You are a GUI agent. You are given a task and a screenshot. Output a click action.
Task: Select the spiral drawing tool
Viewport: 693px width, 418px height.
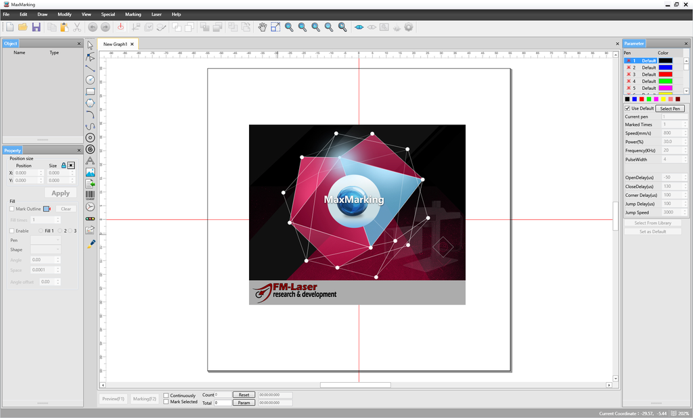click(90, 149)
